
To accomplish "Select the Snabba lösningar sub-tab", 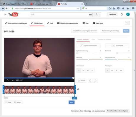I will click(x=83, y=40).
